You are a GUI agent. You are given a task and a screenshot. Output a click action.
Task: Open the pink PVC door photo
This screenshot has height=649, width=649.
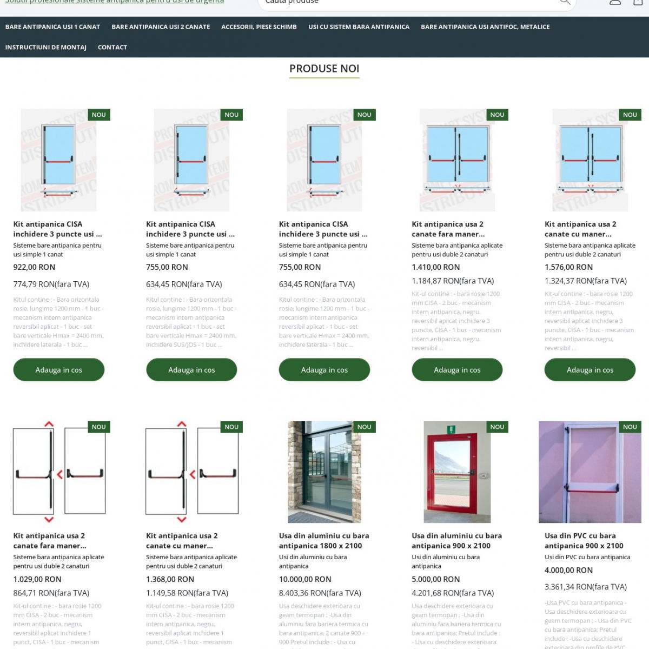[x=590, y=472]
